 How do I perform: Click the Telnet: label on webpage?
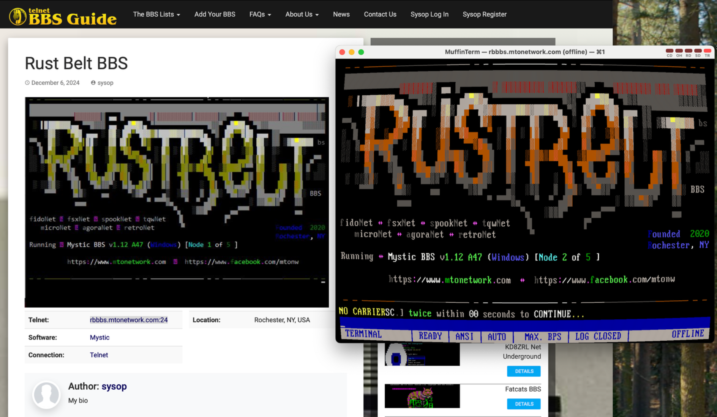39,320
